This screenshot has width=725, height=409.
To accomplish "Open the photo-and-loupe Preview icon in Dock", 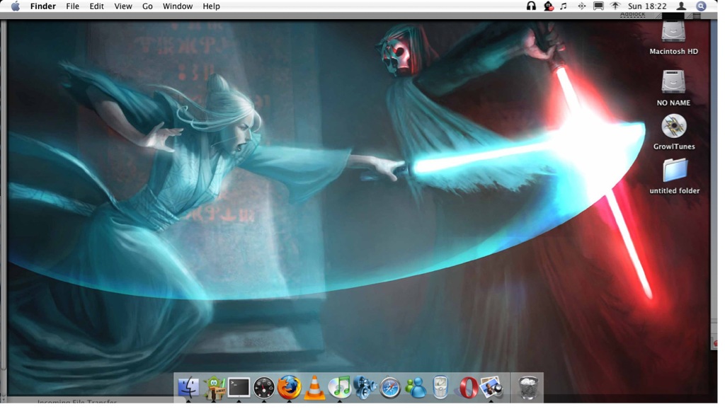I will pos(491,387).
